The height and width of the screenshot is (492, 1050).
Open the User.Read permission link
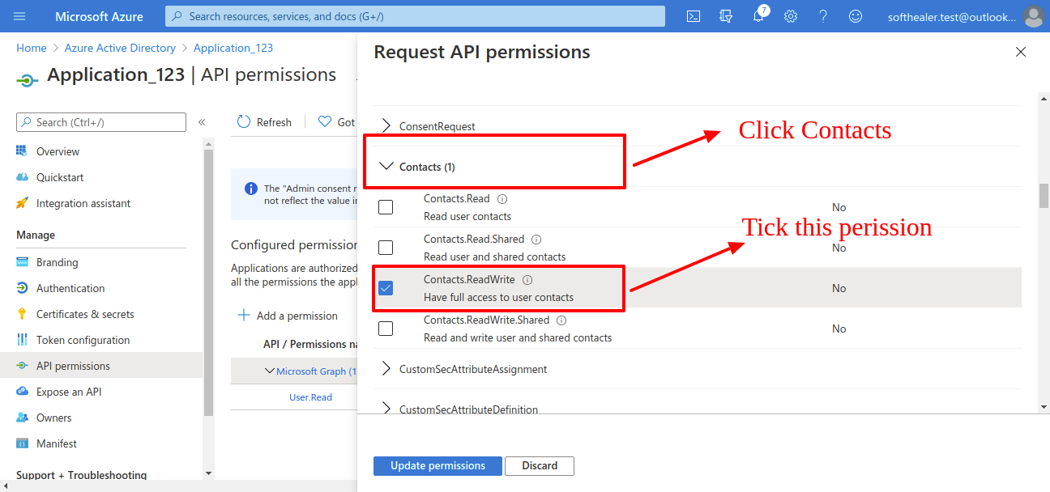[310, 397]
